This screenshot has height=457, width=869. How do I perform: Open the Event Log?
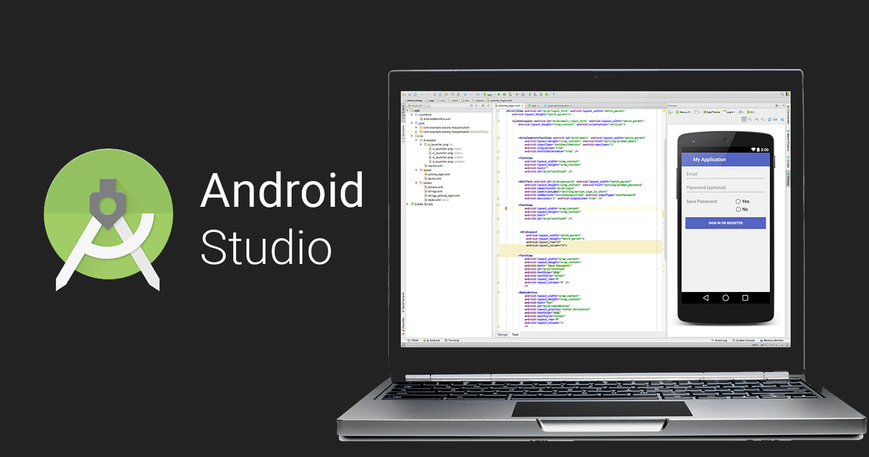[x=719, y=341]
